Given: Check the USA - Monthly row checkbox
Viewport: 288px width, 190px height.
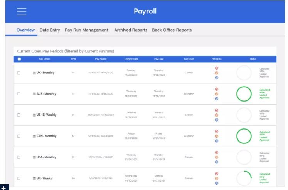Looking at the screenshot, I should [19, 157].
